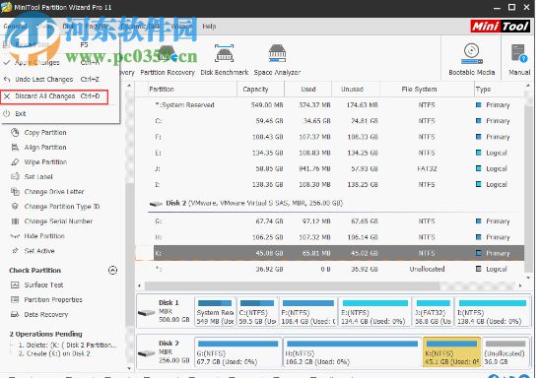Click F:(NTFS) block on Disk 1 map

point(308,312)
